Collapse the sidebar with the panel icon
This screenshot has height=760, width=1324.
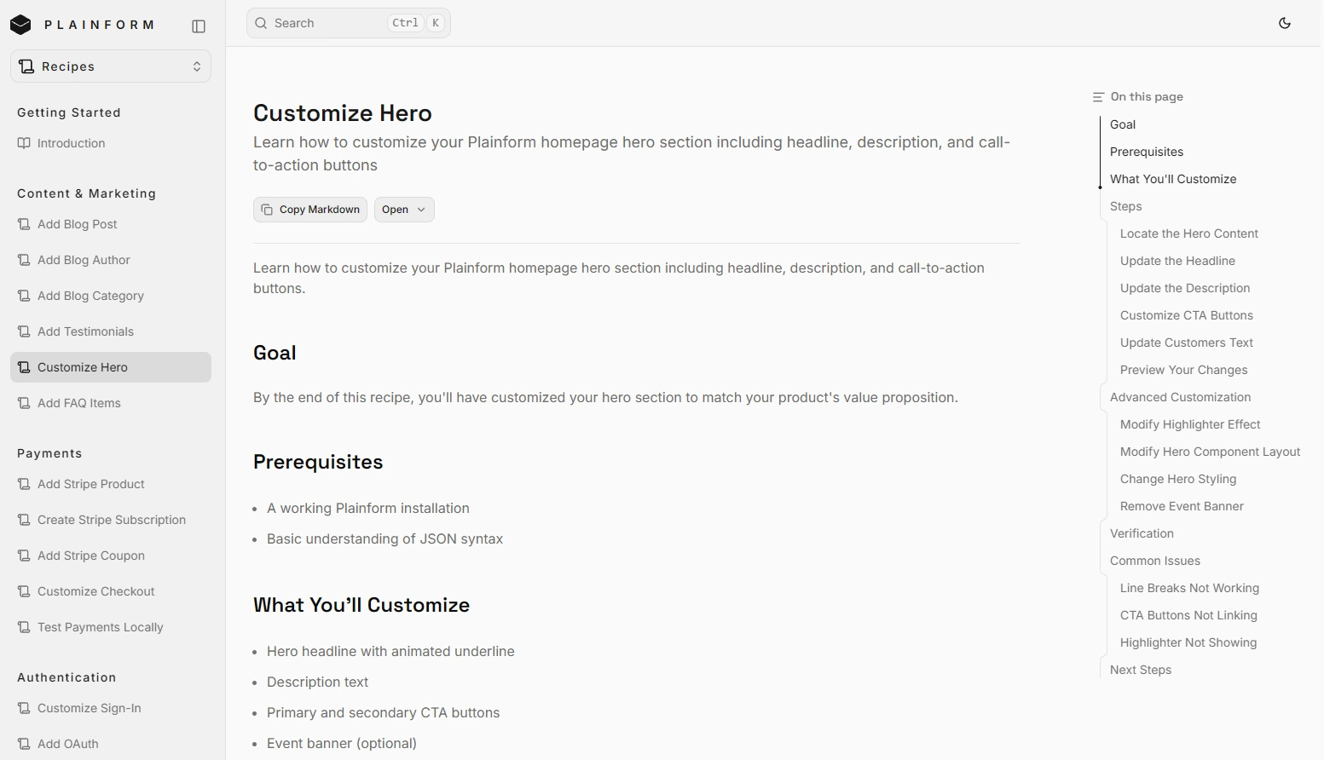199,26
